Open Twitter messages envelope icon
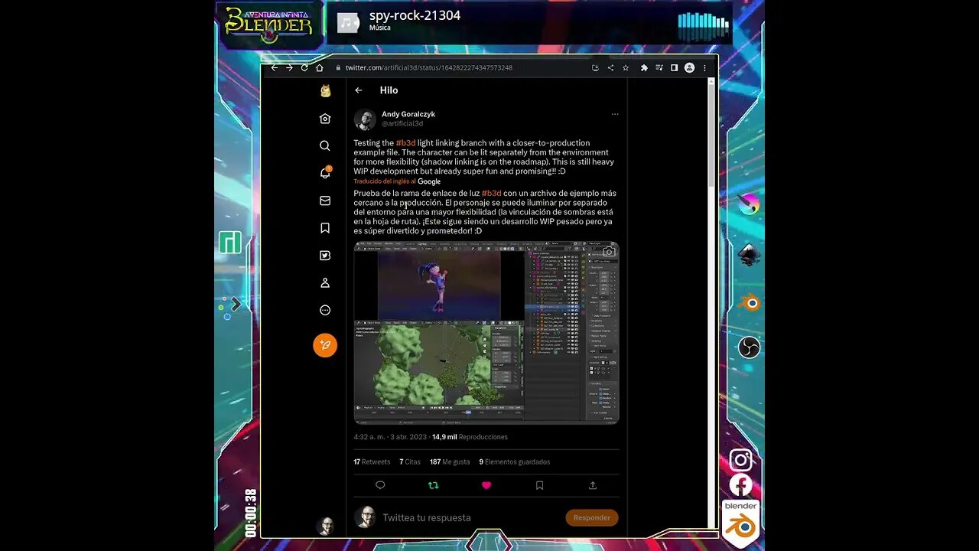The width and height of the screenshot is (979, 551). pos(325,201)
